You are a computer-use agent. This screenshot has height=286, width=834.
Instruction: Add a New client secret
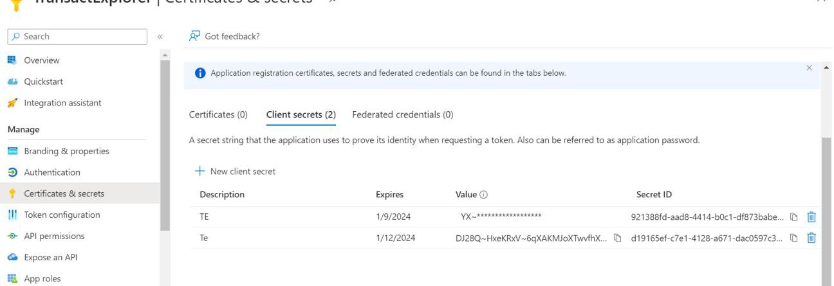click(x=235, y=171)
